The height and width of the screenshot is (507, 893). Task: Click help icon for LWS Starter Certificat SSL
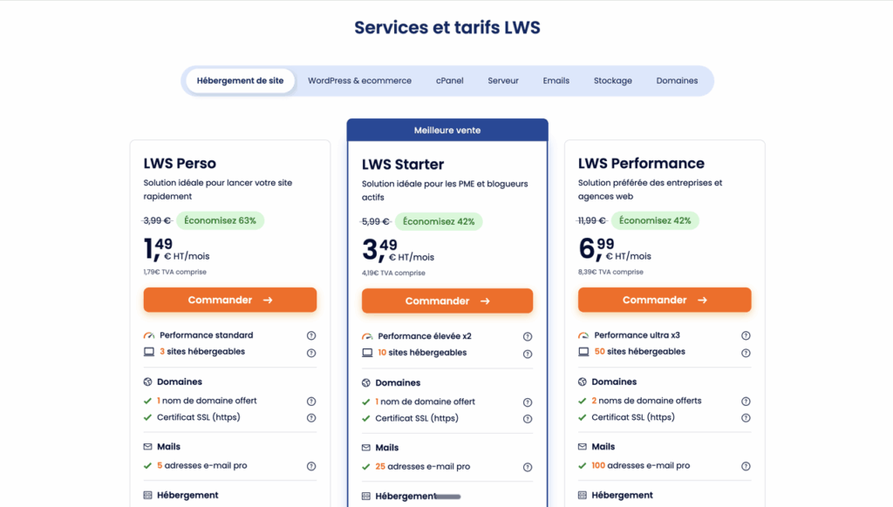(x=528, y=419)
